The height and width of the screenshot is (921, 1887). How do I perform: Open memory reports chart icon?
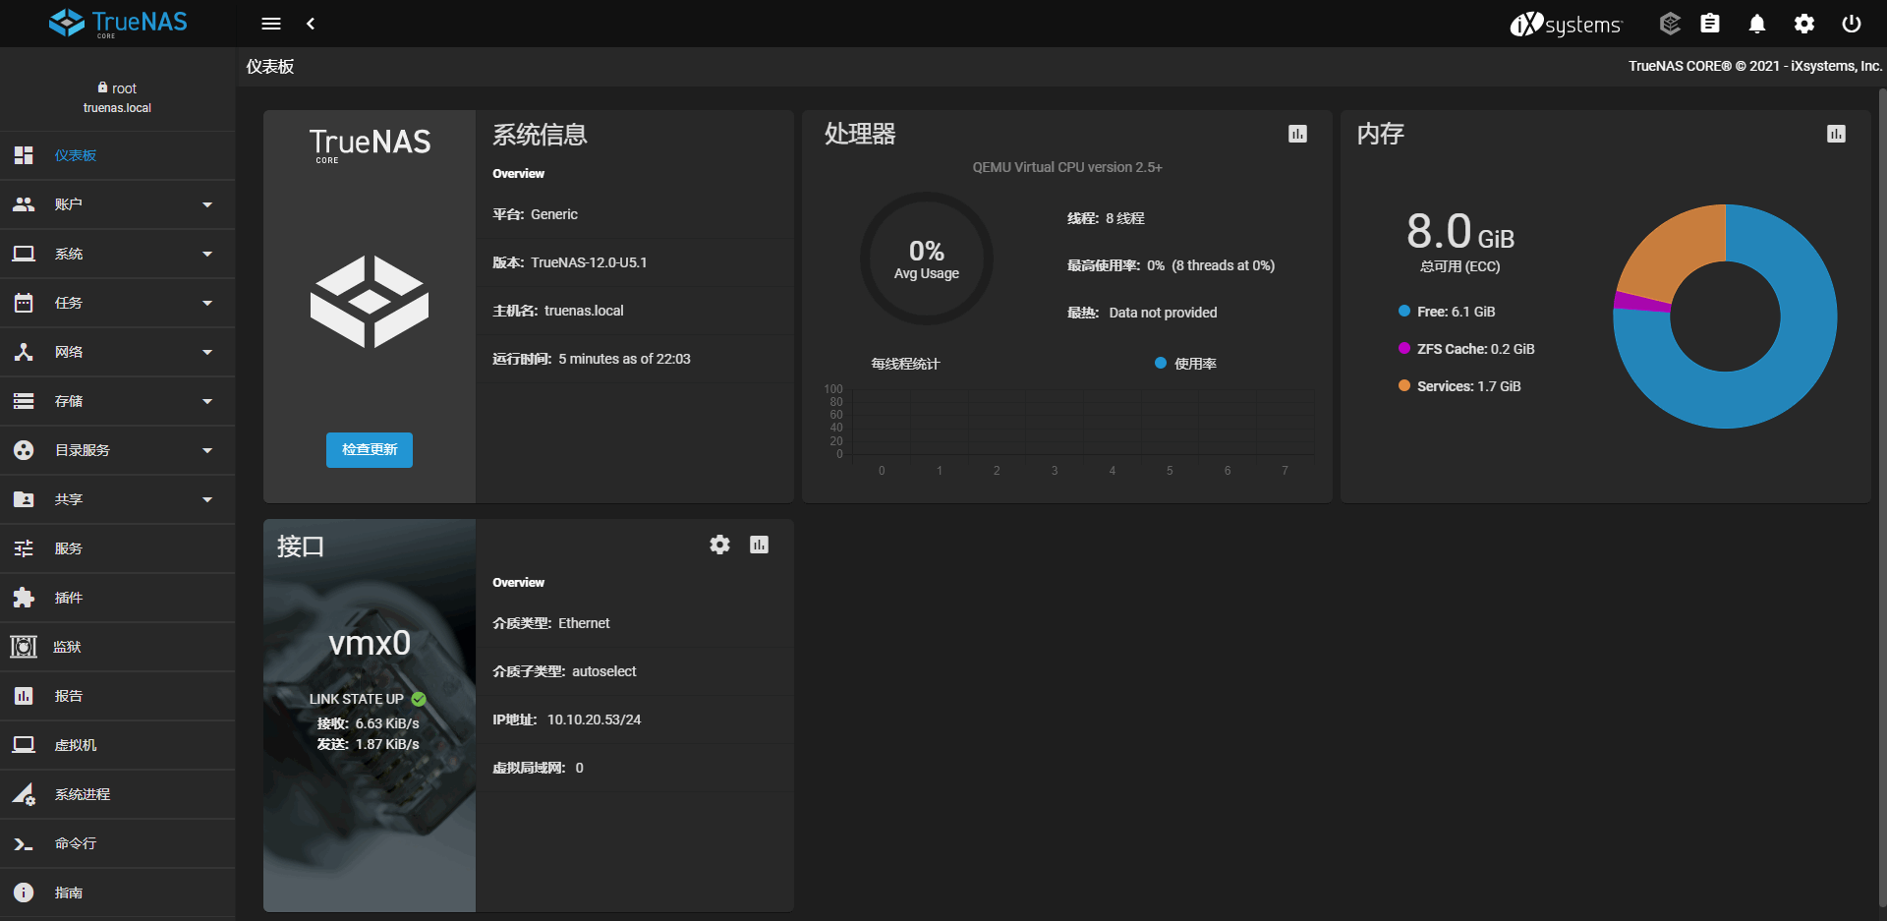click(1836, 134)
